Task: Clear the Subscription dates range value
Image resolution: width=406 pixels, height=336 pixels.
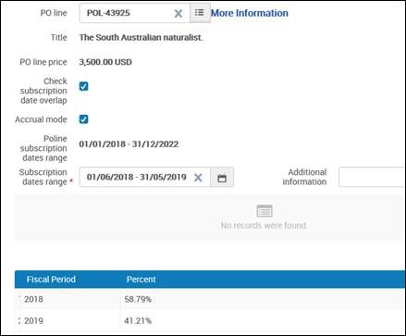Action: coord(198,178)
